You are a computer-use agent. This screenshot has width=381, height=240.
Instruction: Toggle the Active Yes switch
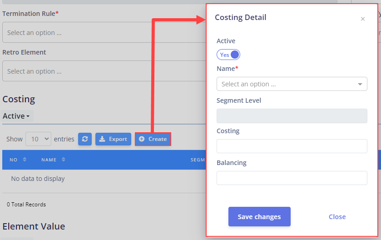coord(228,55)
